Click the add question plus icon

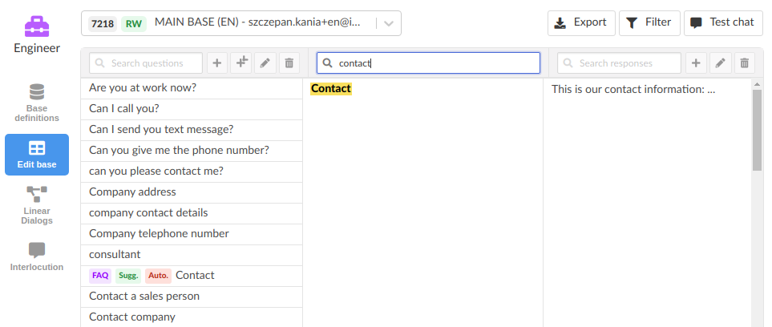pos(217,63)
